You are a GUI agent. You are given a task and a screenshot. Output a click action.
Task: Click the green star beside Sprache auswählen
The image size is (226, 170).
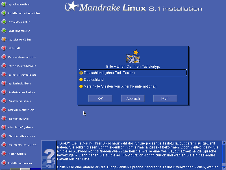[4, 4]
